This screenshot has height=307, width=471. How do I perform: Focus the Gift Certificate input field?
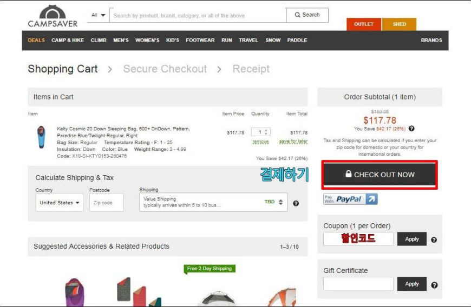358,284
